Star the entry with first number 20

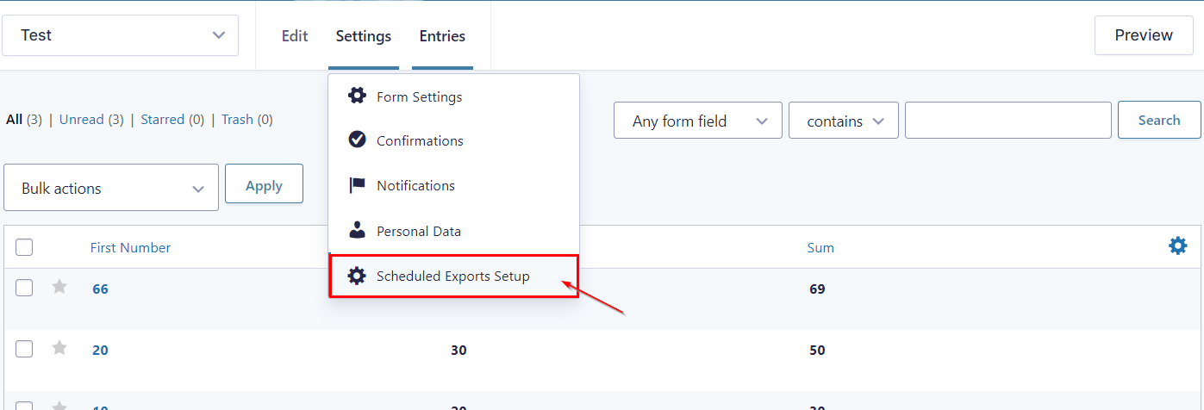59,348
